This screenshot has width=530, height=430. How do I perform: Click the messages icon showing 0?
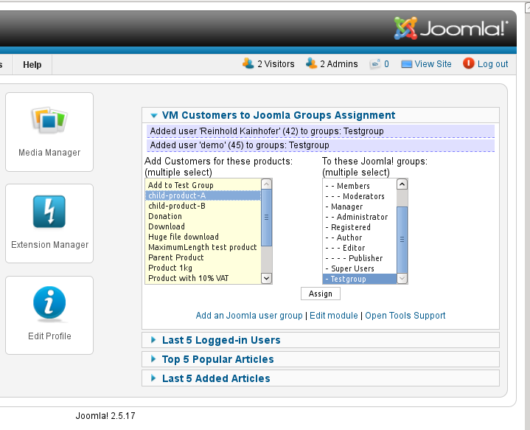pyautogui.click(x=375, y=64)
